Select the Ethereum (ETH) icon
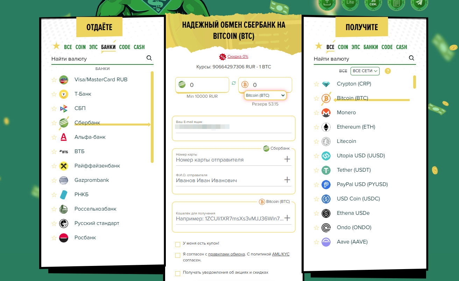The height and width of the screenshot is (281, 459). (326, 127)
